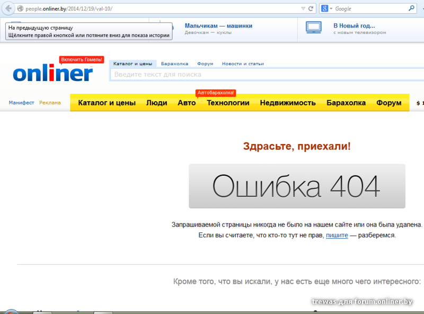Viewport: 424px width, 314px height.
Task: Reload the page with the refresh icon
Action: 311,9
